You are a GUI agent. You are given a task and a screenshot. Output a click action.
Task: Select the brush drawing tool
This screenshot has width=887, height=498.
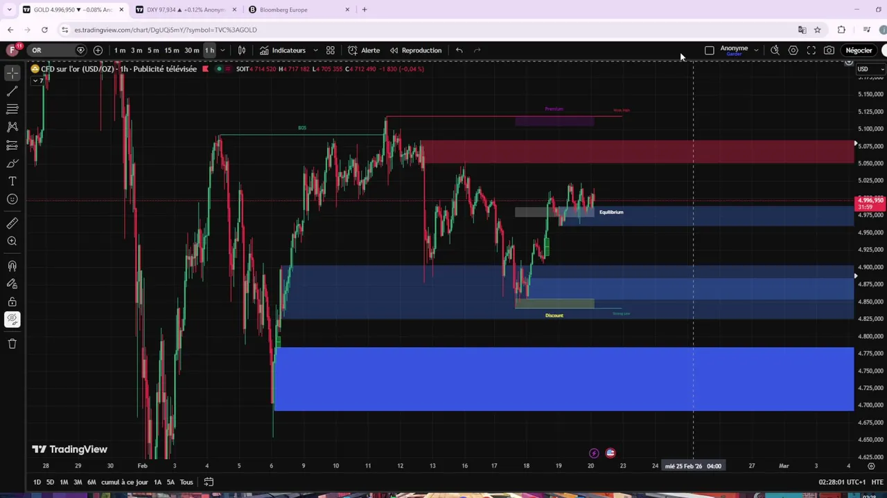pos(12,163)
